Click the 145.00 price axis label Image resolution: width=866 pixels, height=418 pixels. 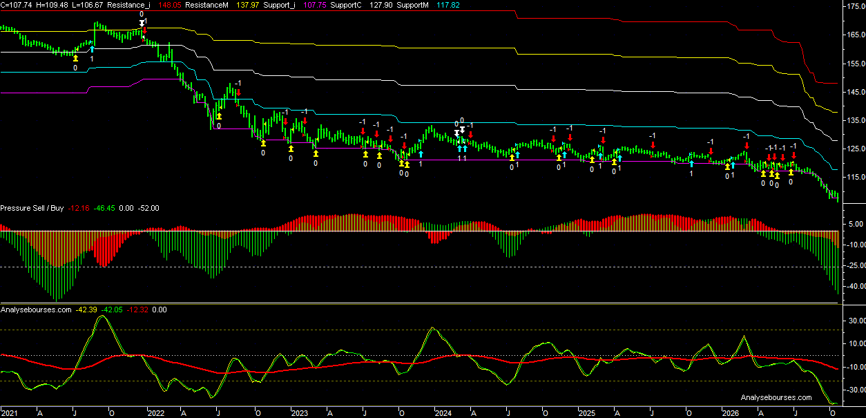pyautogui.click(x=856, y=92)
